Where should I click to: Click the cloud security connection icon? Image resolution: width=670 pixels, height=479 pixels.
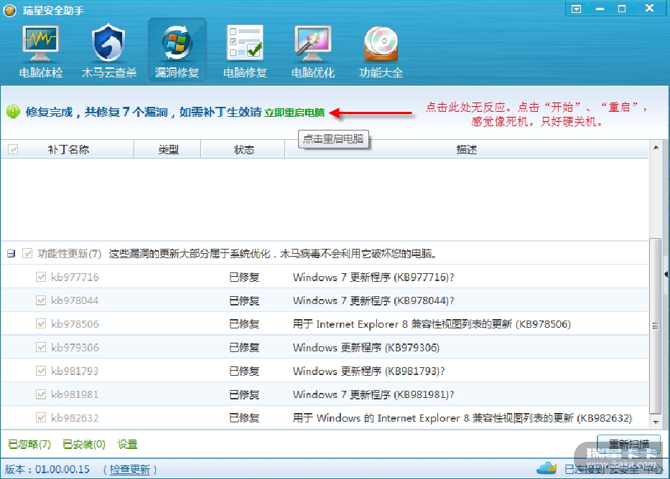click(546, 468)
